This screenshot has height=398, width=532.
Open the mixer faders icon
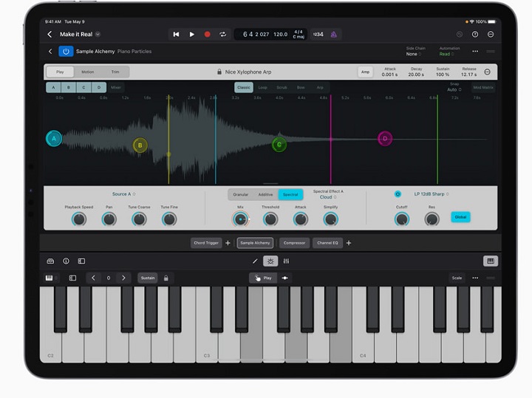(x=286, y=261)
